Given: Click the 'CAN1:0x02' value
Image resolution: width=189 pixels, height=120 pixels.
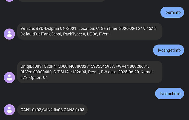Looking at the screenshot, I should coord(31,110).
